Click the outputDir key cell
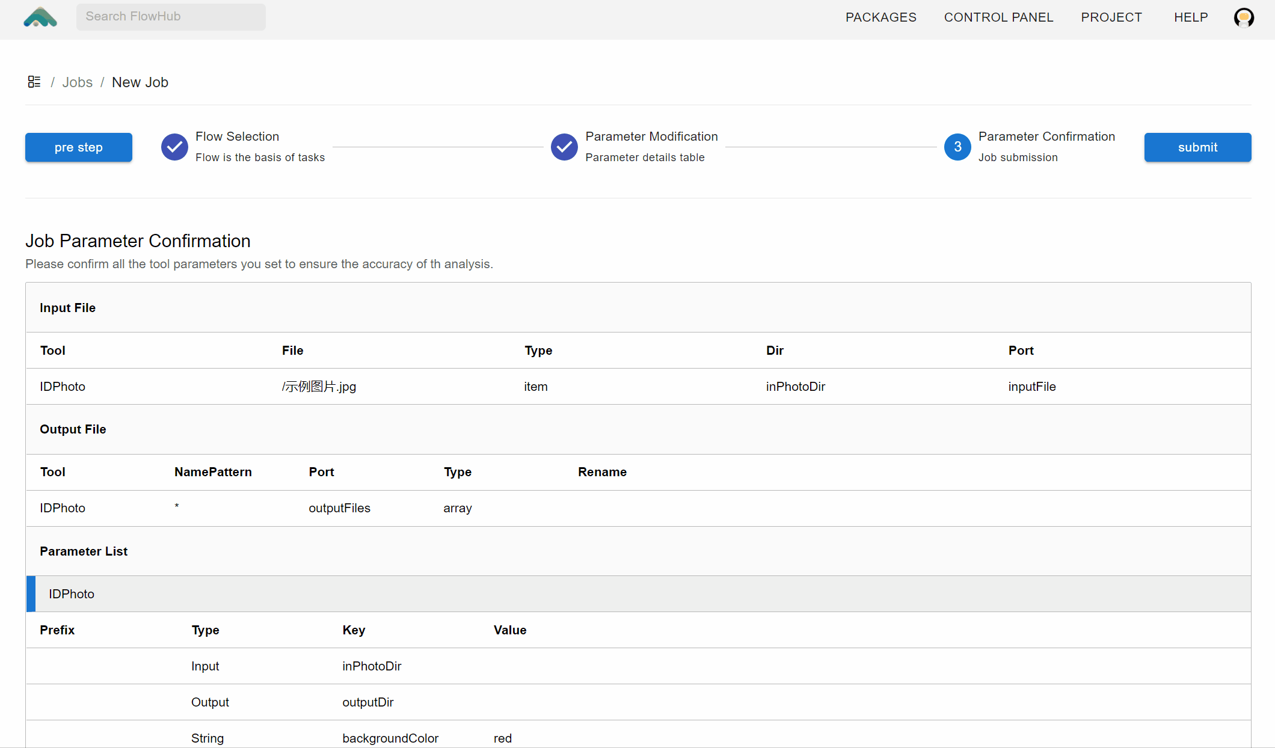Screen dimensions: 1275x748 [x=367, y=702]
